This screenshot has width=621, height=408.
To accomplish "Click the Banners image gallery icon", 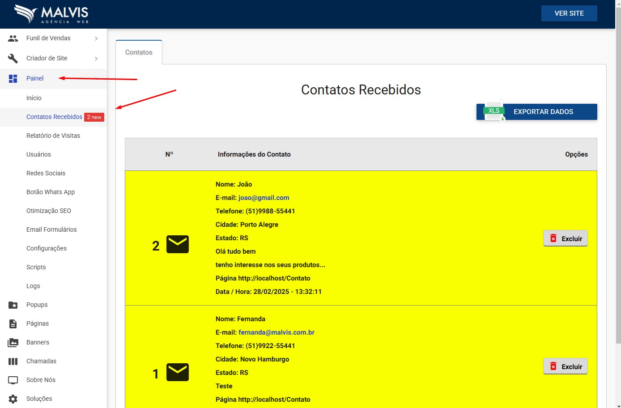I will 13,343.
